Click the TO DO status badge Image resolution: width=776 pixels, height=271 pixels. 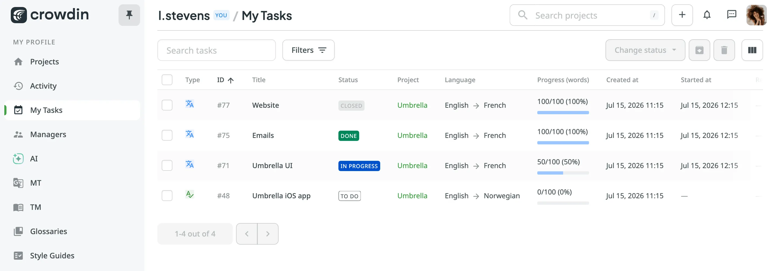(x=349, y=196)
